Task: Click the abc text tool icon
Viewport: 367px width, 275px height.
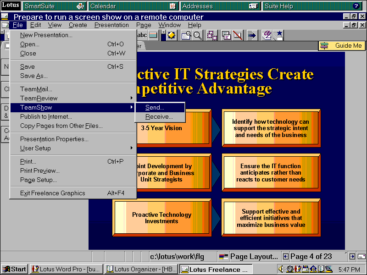Action: pos(142,35)
